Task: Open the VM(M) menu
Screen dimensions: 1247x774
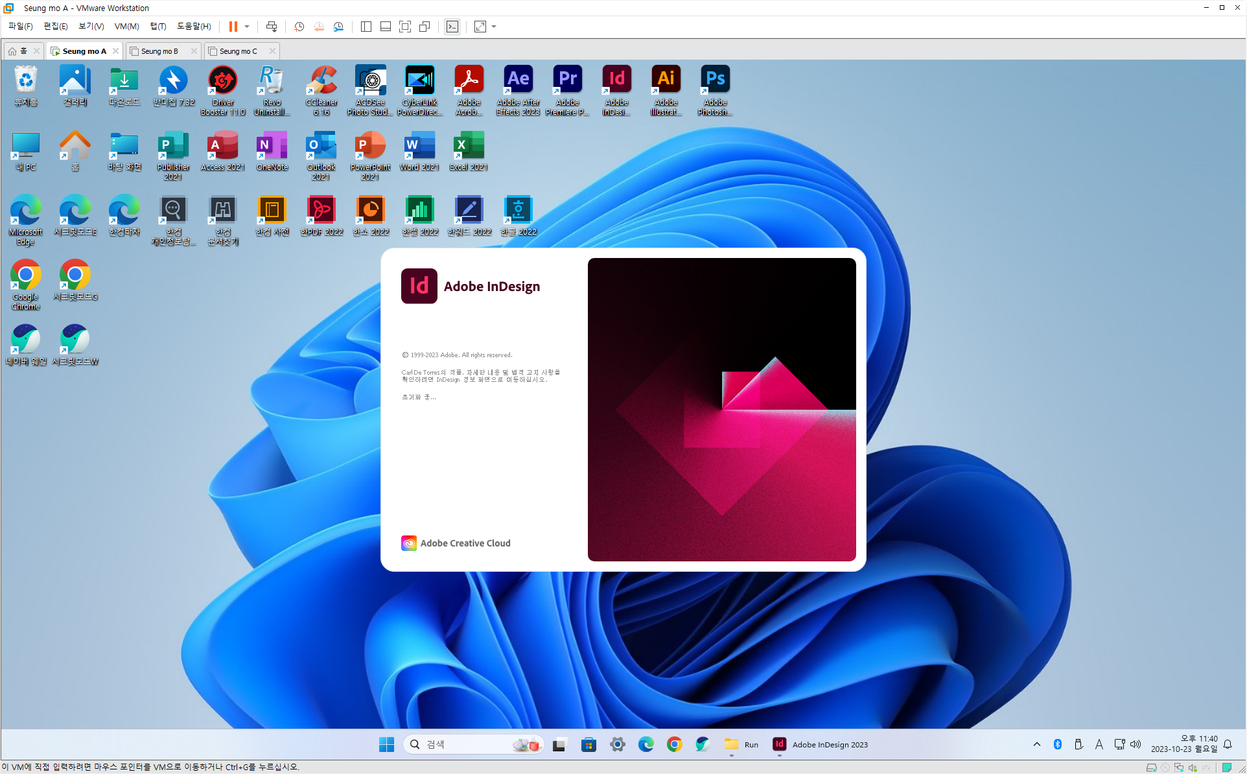Action: (x=126, y=27)
